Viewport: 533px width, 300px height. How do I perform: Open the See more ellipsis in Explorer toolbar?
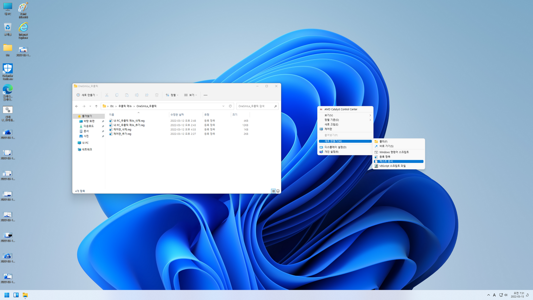tap(205, 95)
